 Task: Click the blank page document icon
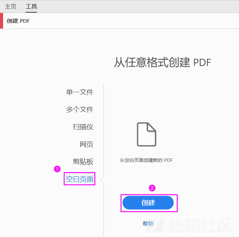146,134
